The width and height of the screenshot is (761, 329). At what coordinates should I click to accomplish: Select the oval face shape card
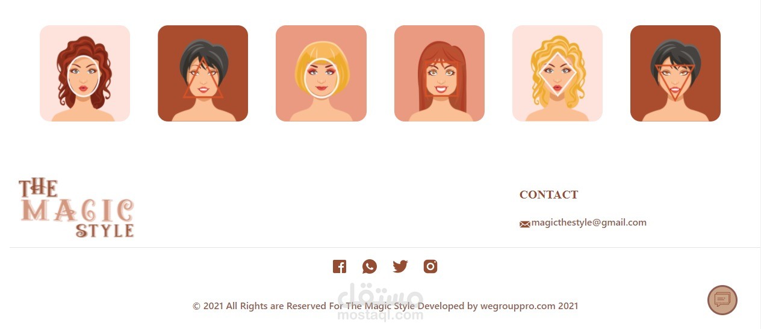coord(85,73)
